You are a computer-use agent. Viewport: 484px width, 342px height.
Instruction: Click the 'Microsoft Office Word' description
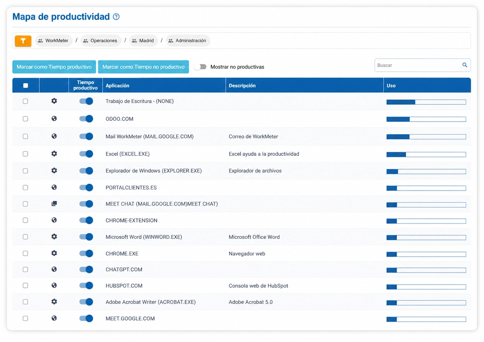(x=254, y=237)
